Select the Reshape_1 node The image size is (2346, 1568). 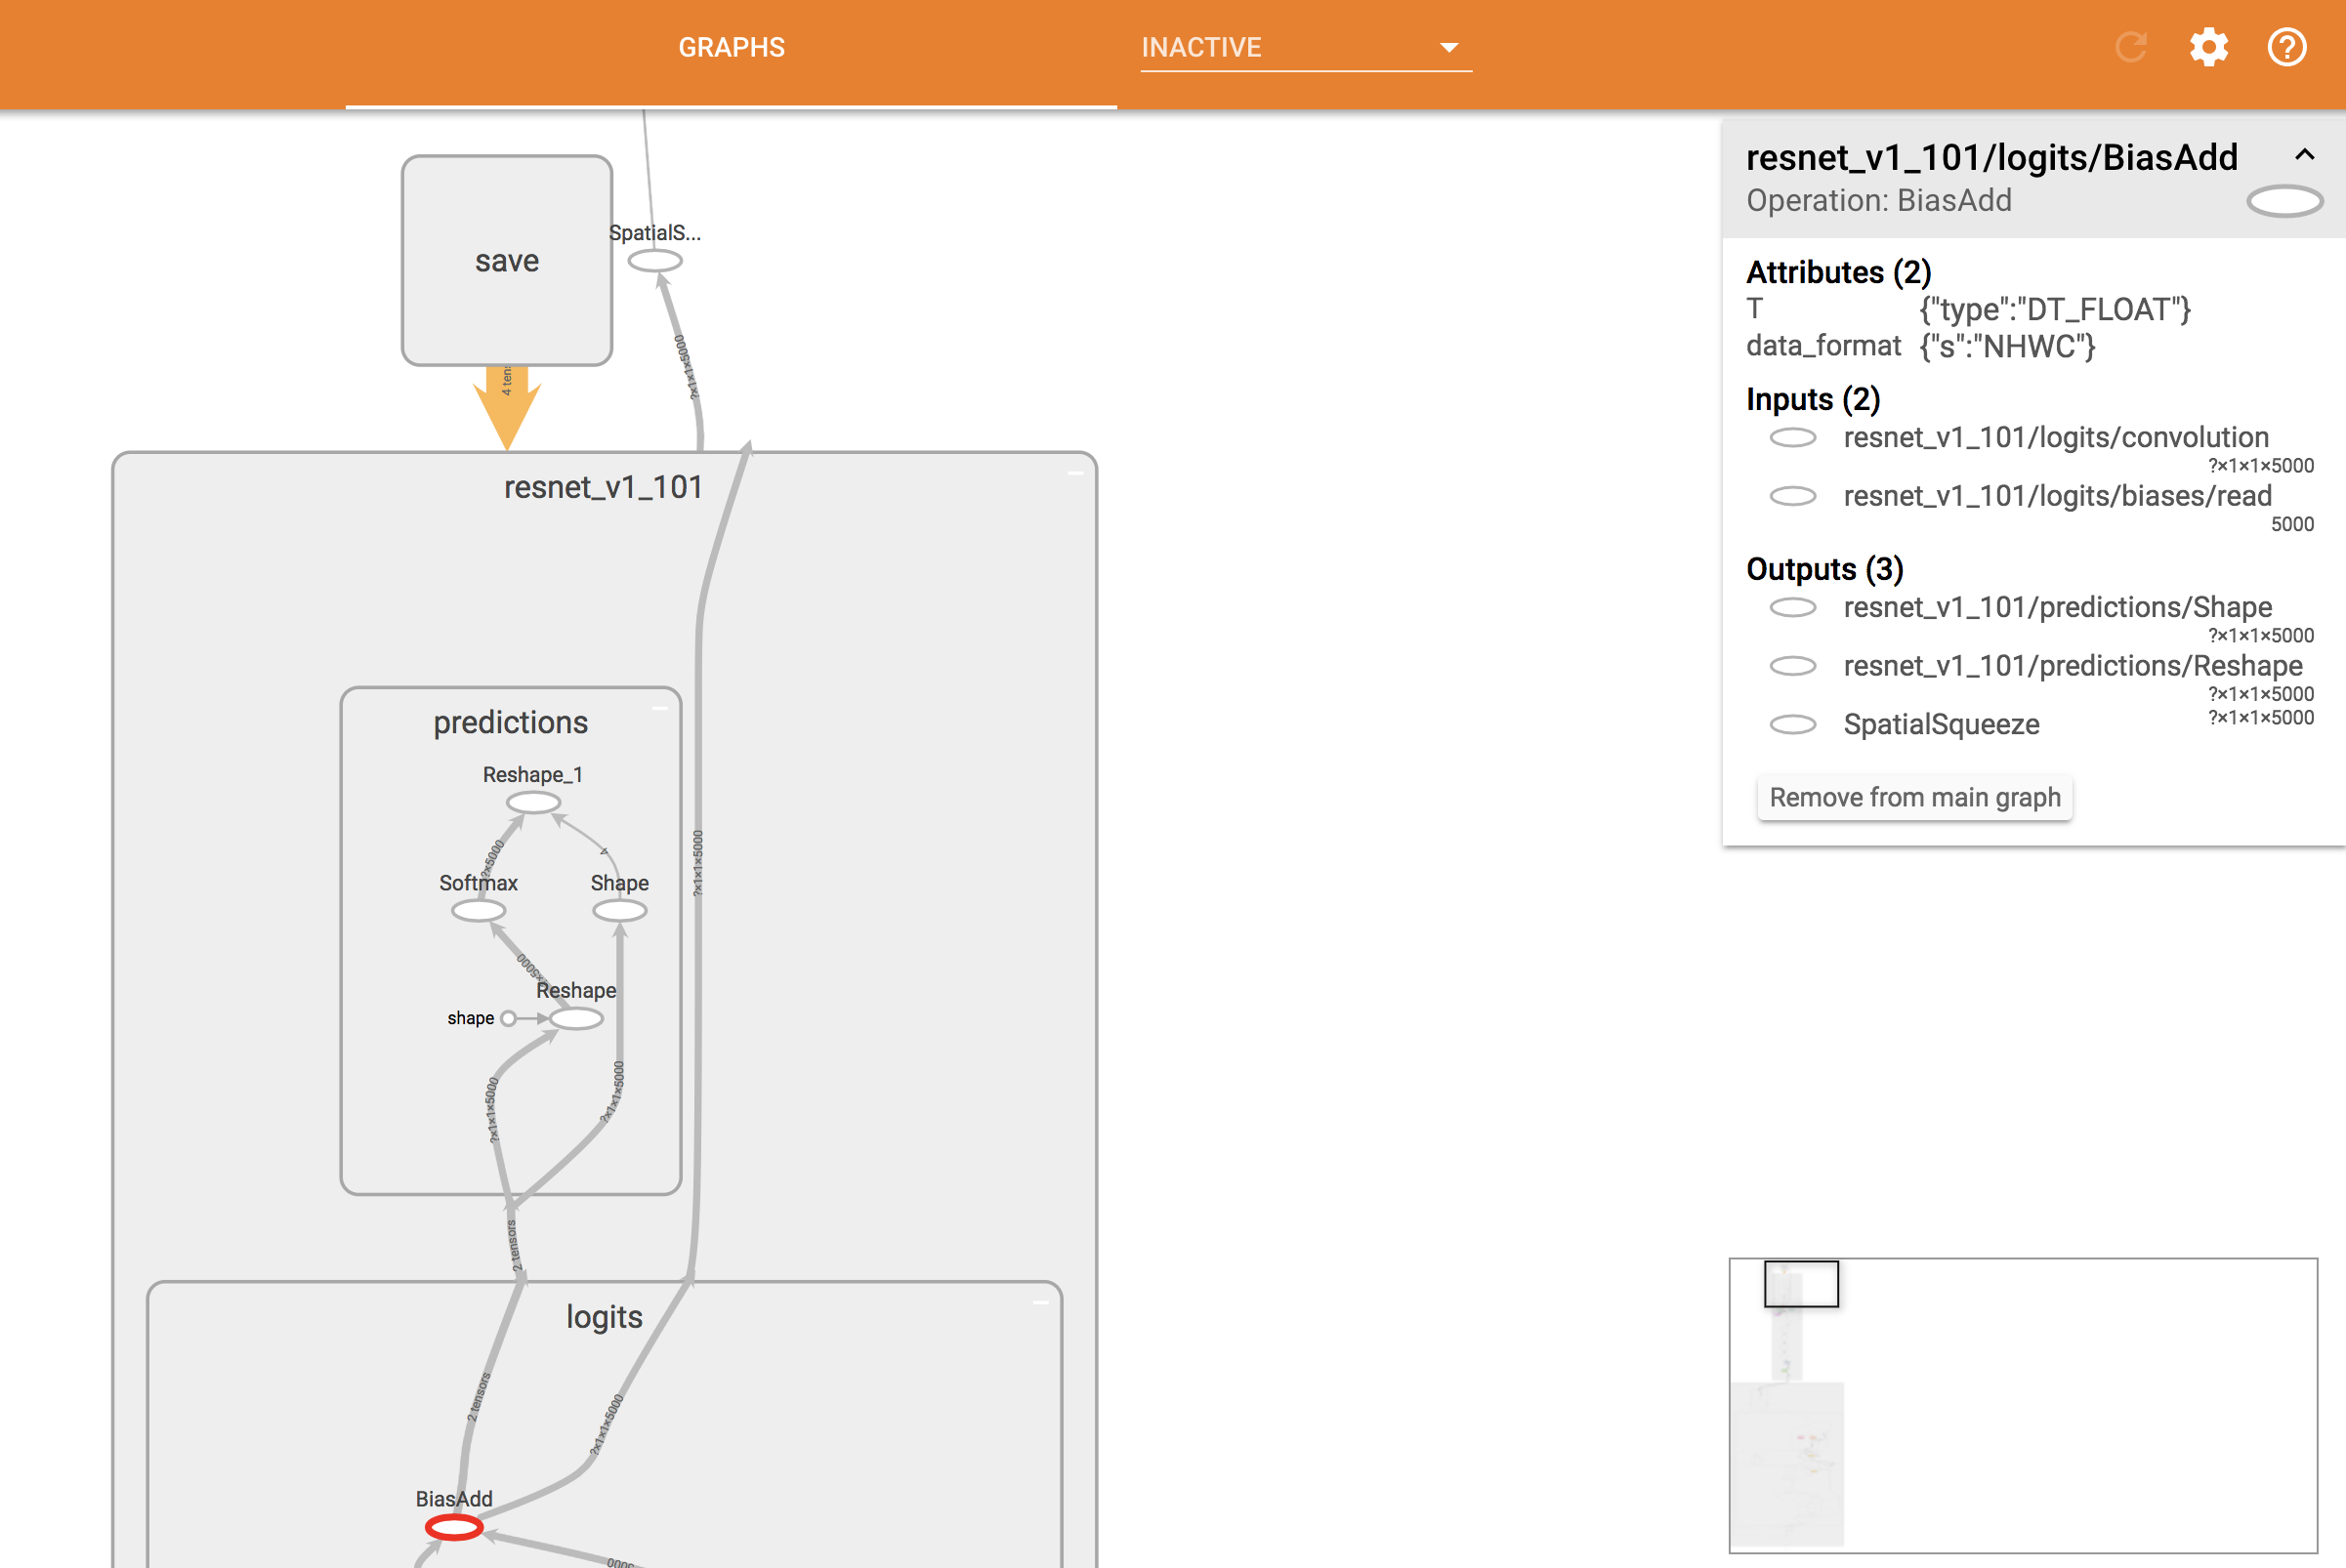[x=532, y=802]
